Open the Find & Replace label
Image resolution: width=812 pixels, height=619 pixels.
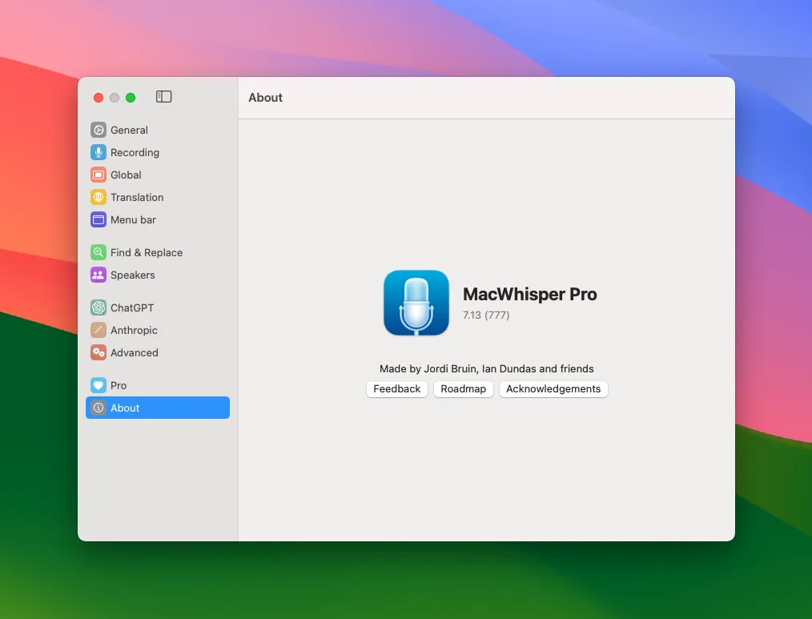click(x=147, y=252)
